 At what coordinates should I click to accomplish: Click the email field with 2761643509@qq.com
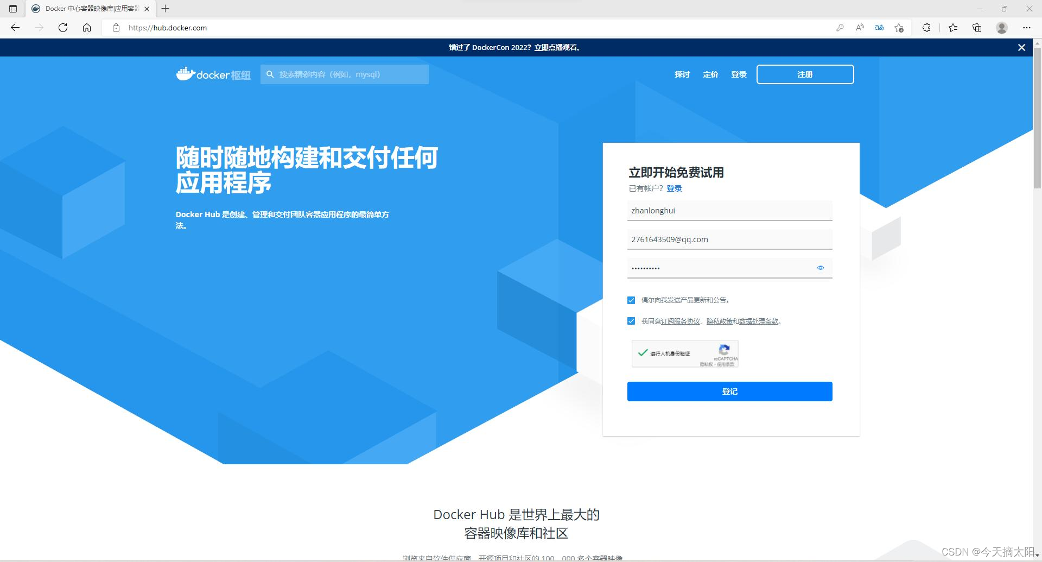[x=729, y=239]
